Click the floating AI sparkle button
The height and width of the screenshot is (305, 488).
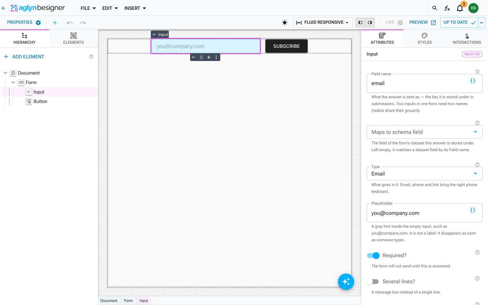click(346, 282)
